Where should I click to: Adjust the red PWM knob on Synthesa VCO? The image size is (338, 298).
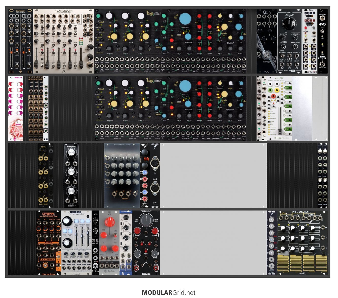(115, 248)
